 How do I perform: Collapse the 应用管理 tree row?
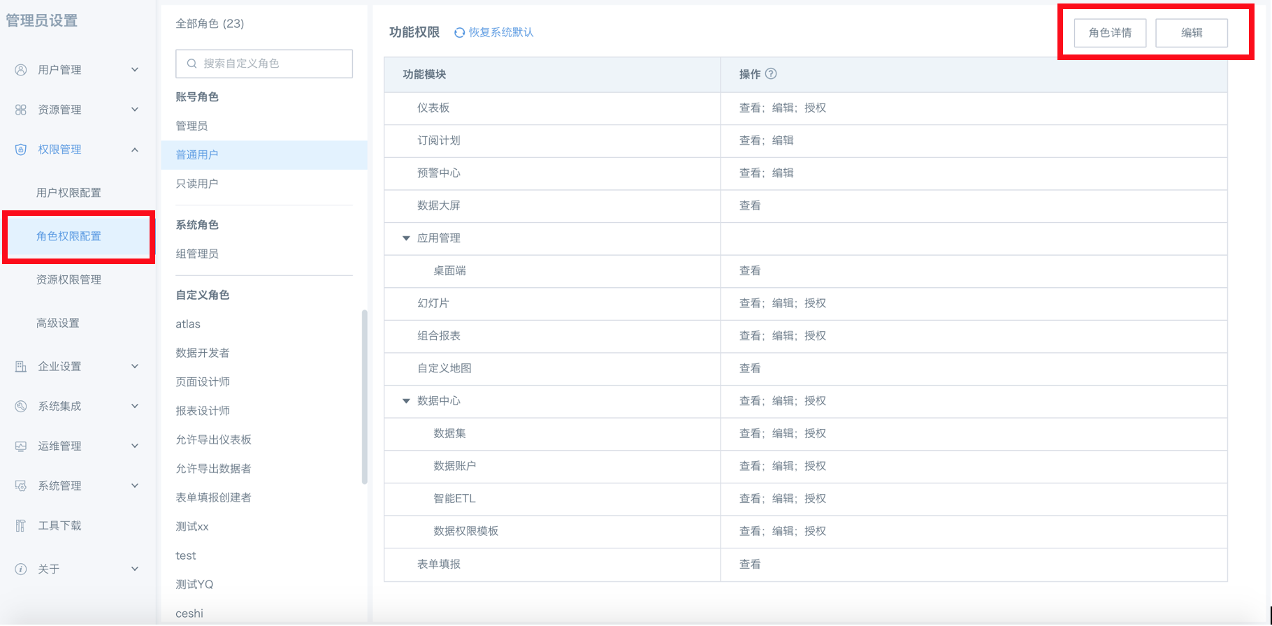406,238
